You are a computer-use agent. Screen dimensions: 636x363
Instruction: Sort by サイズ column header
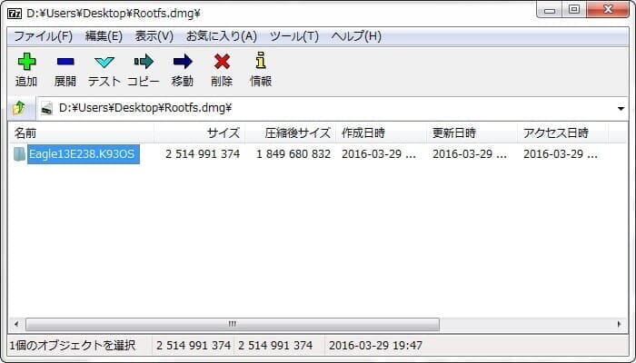click(x=200, y=132)
